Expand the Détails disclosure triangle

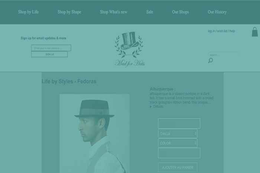coord(151,107)
